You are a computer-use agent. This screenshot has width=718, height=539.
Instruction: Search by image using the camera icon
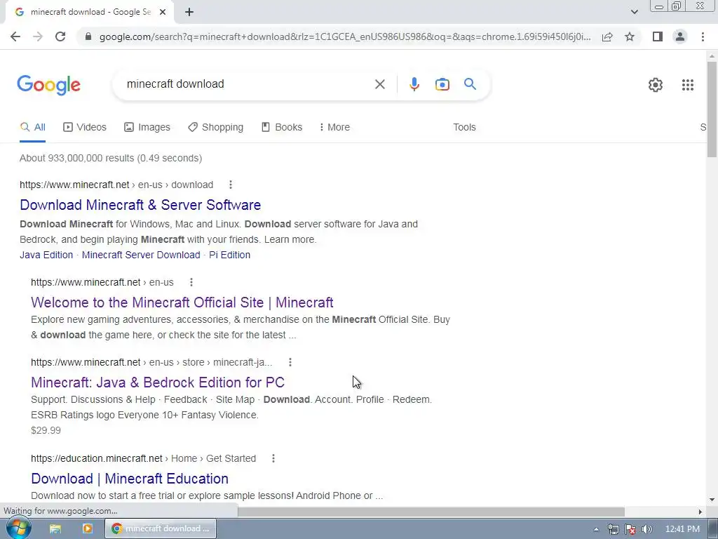[442, 84]
